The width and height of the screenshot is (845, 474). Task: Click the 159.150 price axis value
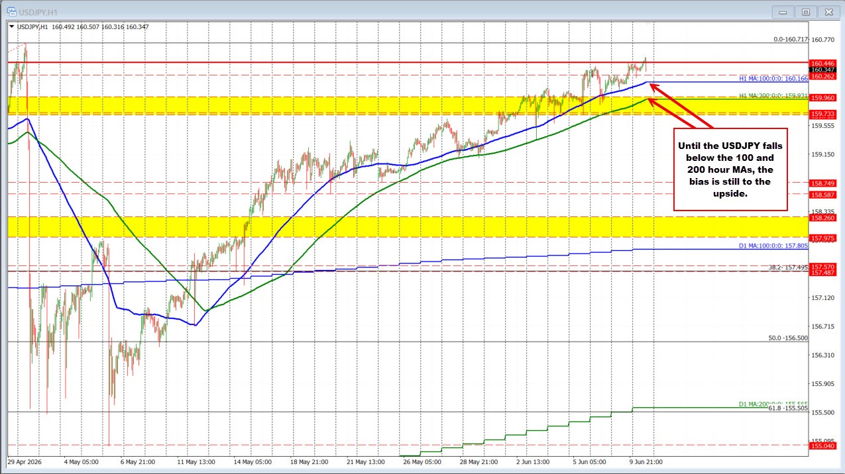pos(822,154)
